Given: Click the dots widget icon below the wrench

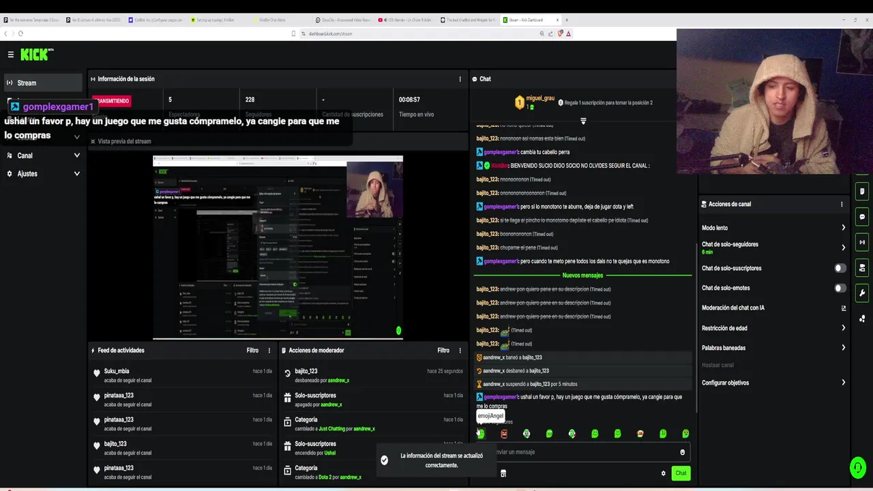Looking at the screenshot, I should [x=862, y=318].
